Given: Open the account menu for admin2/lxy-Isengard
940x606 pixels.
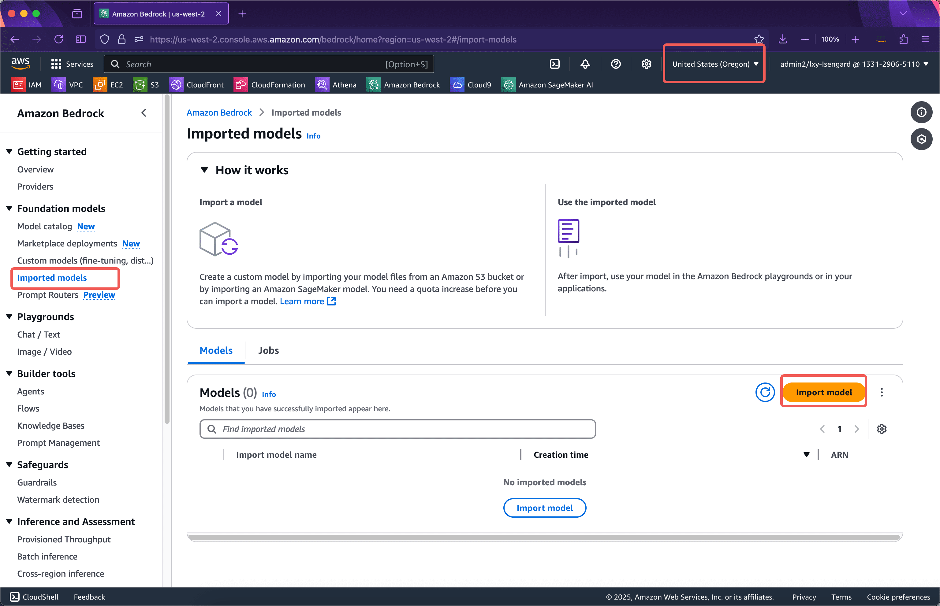Looking at the screenshot, I should pyautogui.click(x=853, y=64).
